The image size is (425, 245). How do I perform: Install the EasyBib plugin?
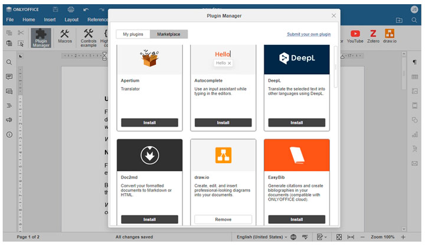(x=297, y=219)
